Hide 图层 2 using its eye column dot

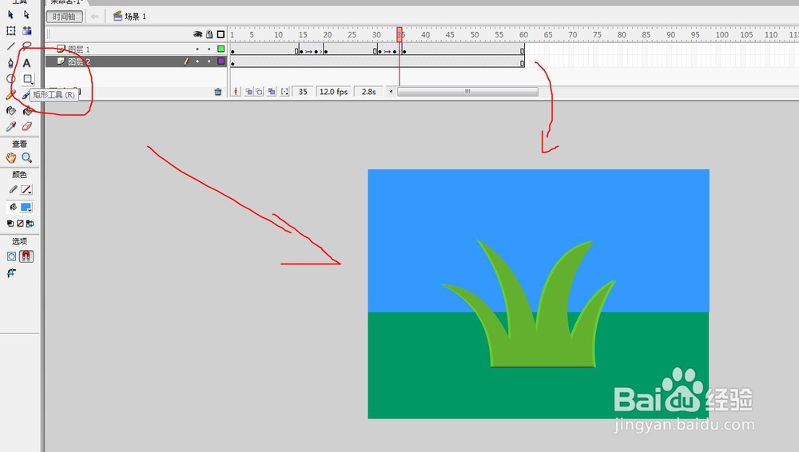(197, 61)
